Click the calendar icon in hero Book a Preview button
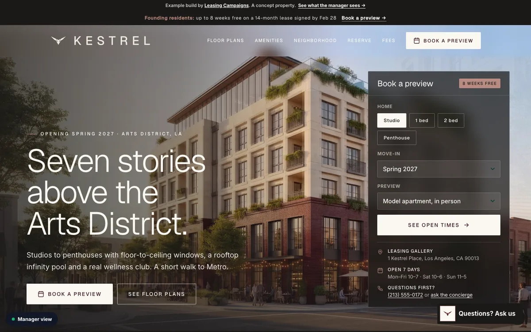This screenshot has height=332, width=531. pos(41,294)
